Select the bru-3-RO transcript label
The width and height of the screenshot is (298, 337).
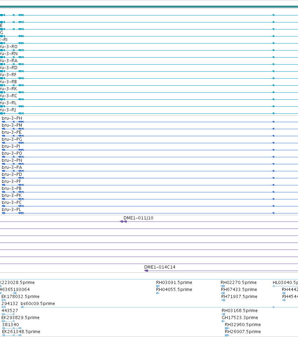tap(8, 47)
